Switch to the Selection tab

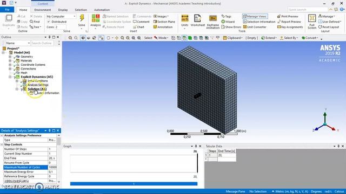tap(81, 10)
